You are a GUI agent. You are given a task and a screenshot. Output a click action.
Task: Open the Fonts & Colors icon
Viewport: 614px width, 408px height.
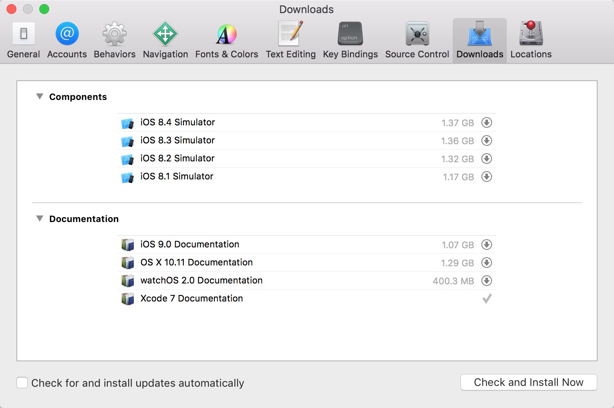point(226,34)
